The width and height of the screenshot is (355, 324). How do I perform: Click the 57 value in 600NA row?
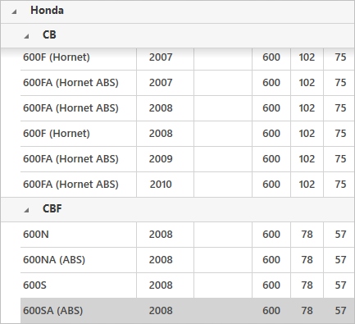(x=340, y=260)
